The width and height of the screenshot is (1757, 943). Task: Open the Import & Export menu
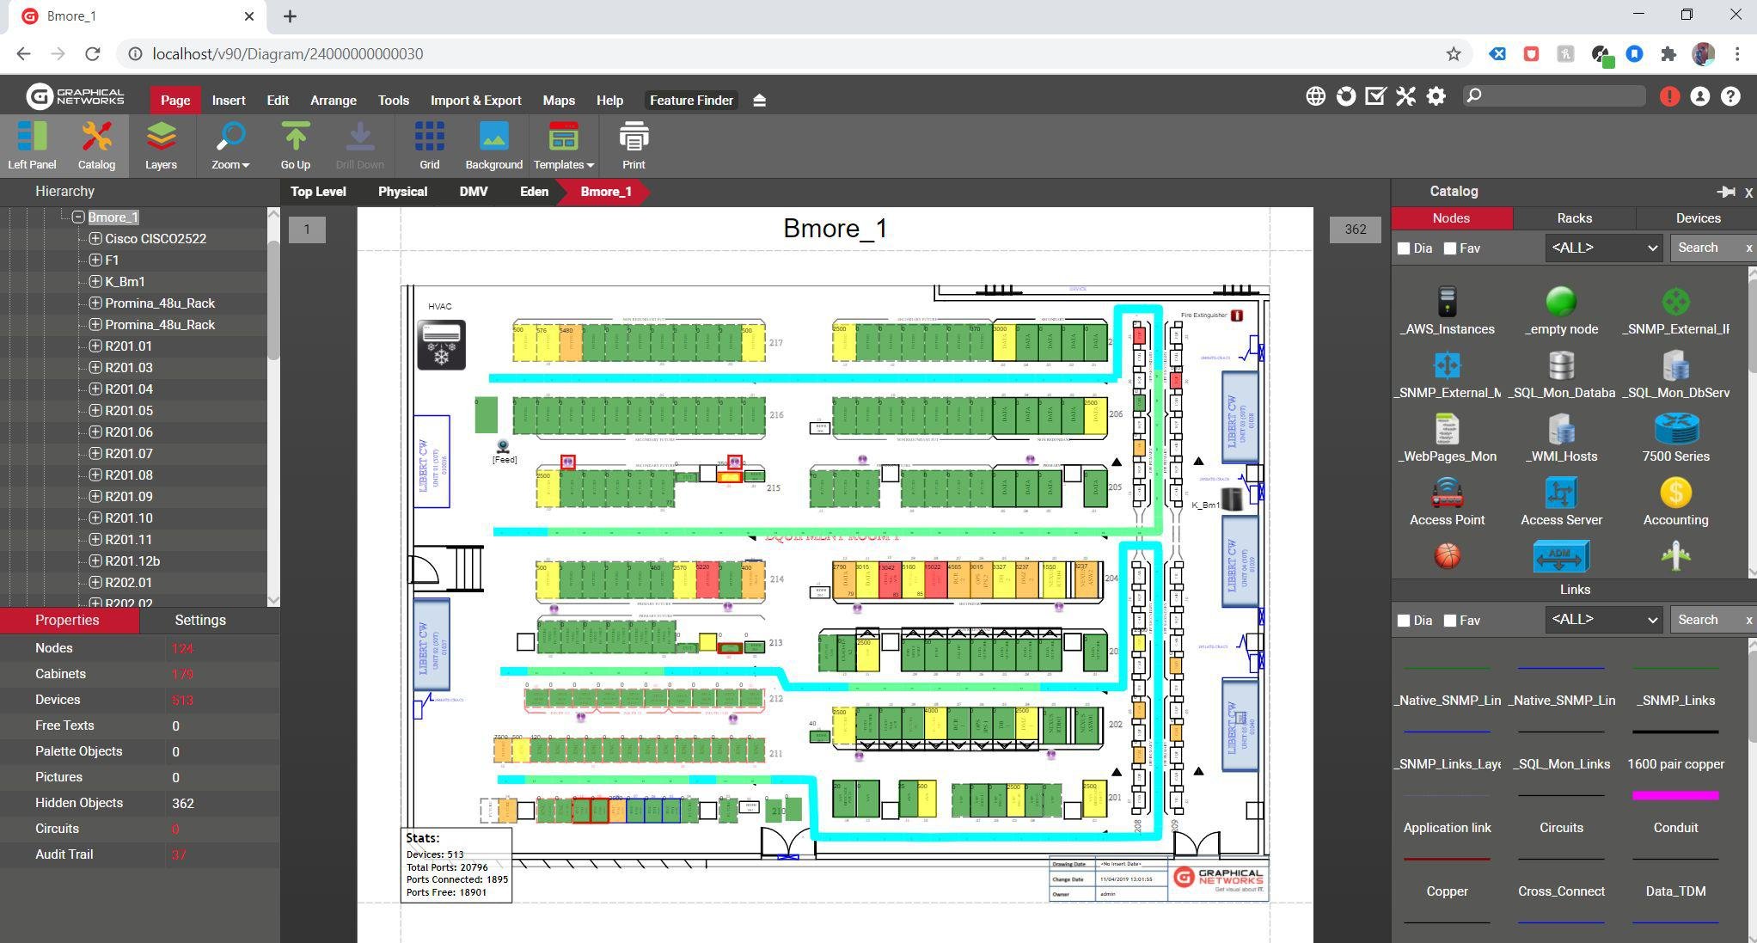(475, 101)
